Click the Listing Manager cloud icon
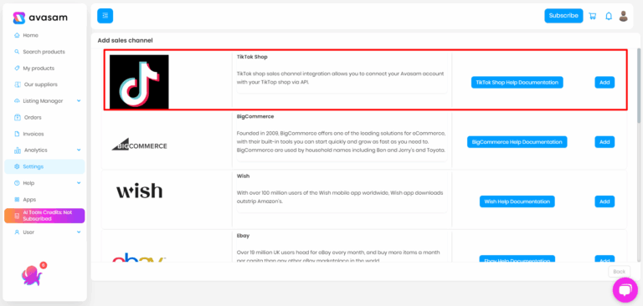Image resolution: width=643 pixels, height=306 pixels. (17, 101)
